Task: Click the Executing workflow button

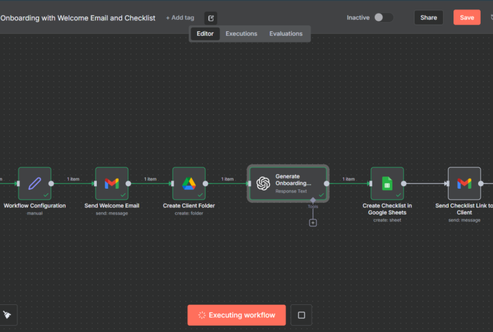Action: click(x=237, y=315)
